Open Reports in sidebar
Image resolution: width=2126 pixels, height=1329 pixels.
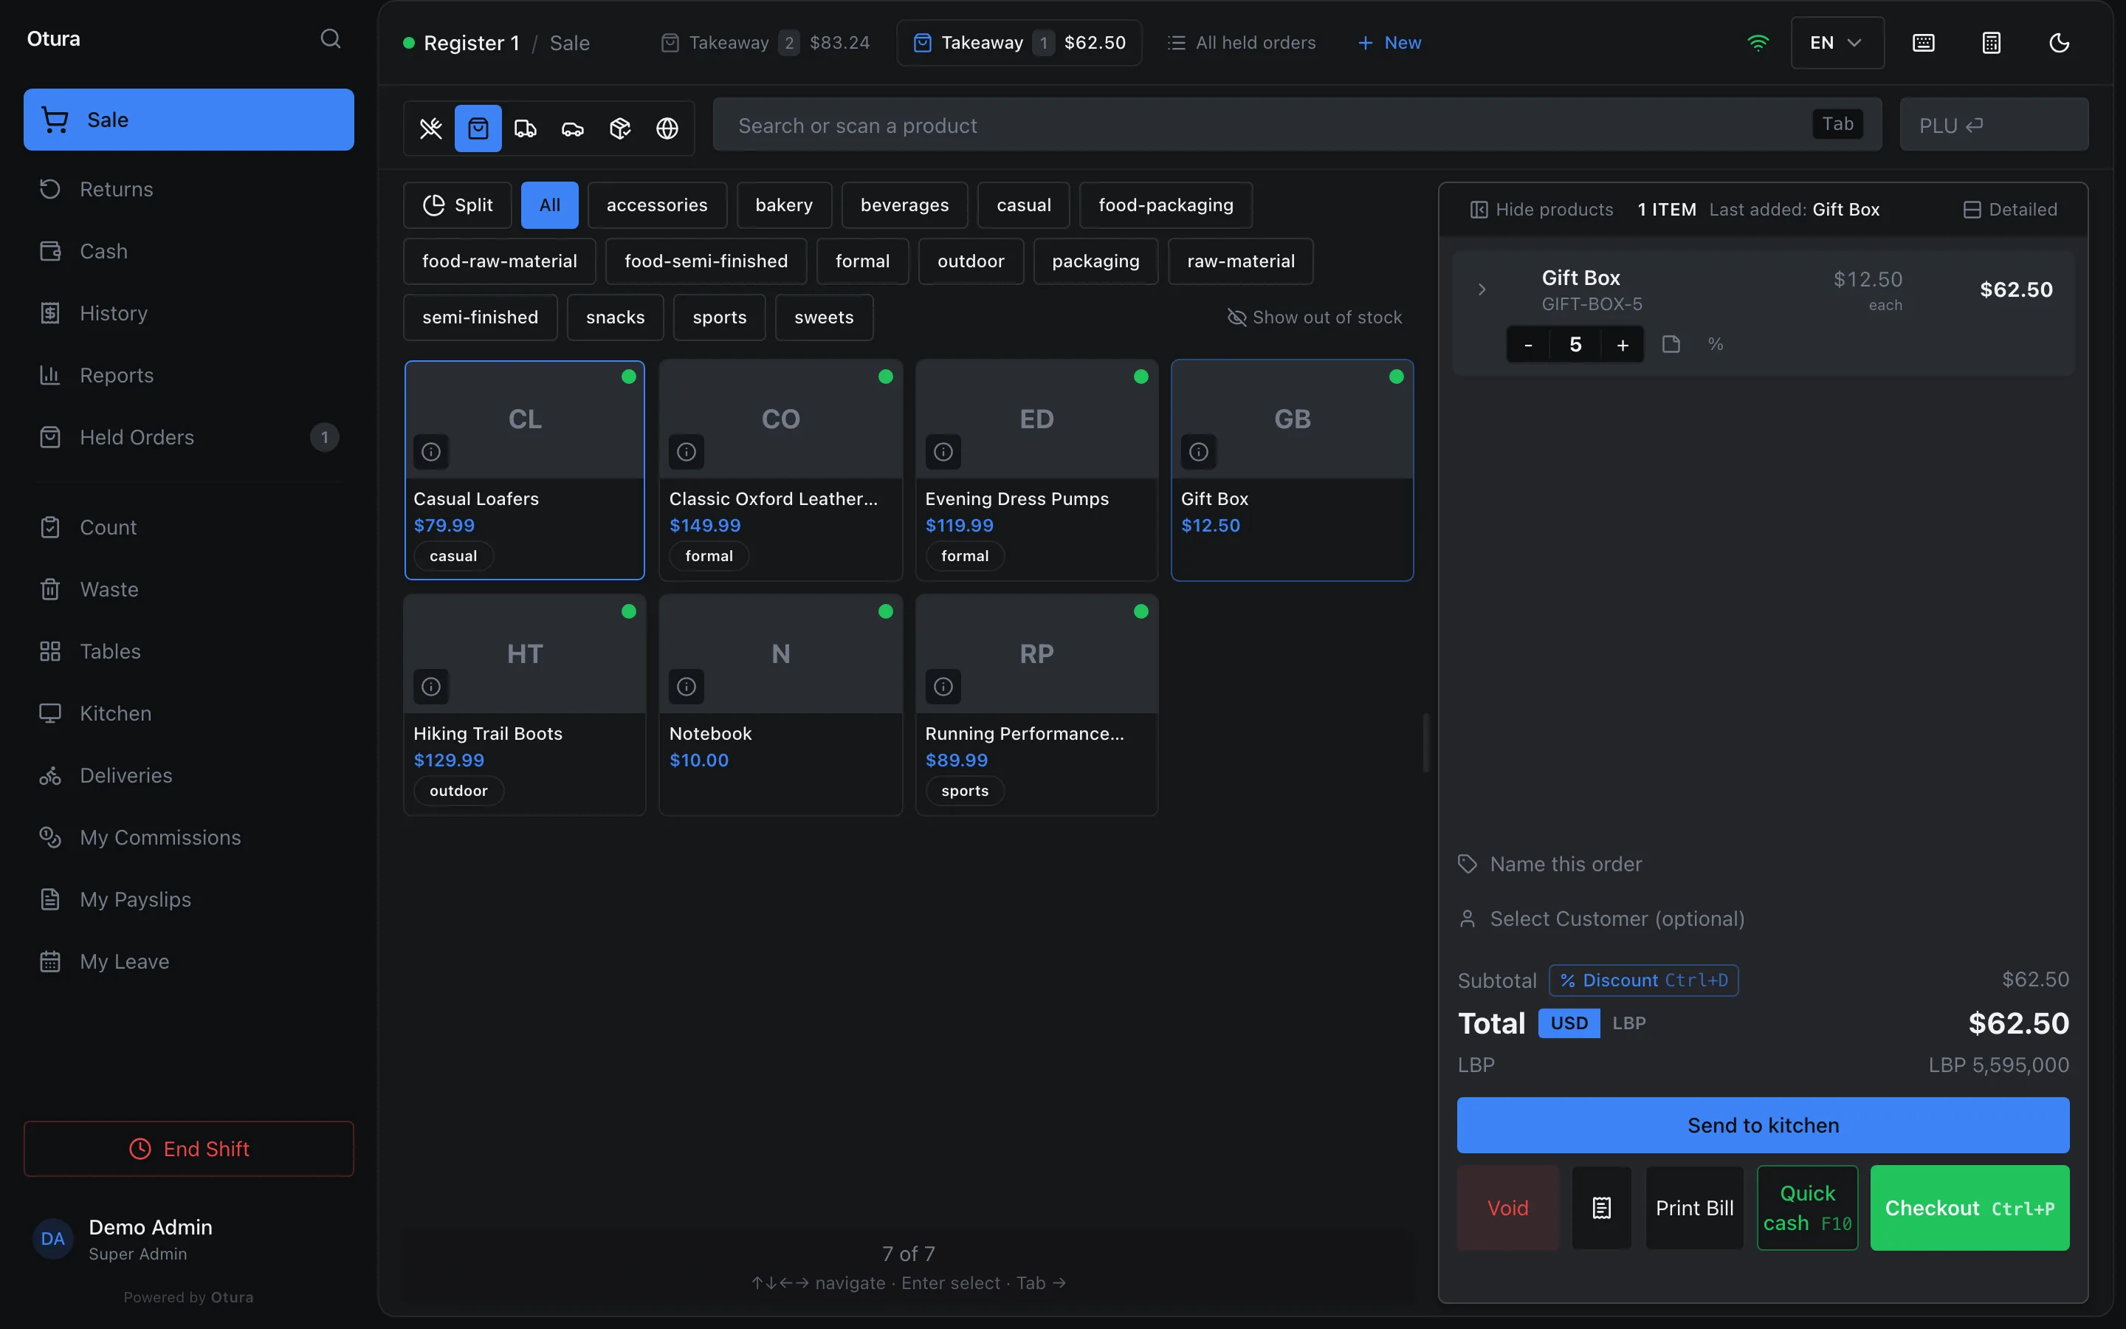coord(189,375)
